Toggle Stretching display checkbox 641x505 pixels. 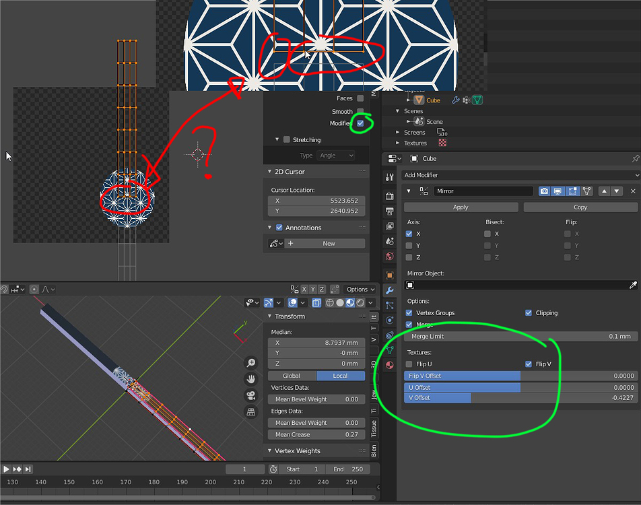[x=287, y=139]
